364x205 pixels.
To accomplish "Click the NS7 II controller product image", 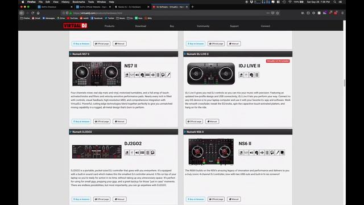I will [97, 73].
